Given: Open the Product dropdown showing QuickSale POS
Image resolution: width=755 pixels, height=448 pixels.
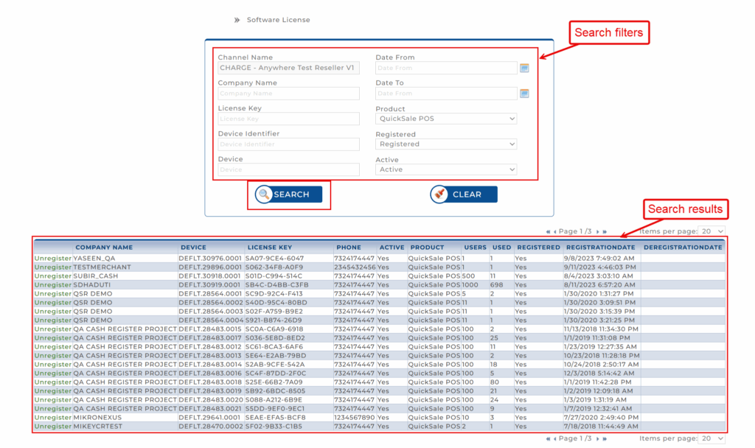Looking at the screenshot, I should [x=445, y=119].
